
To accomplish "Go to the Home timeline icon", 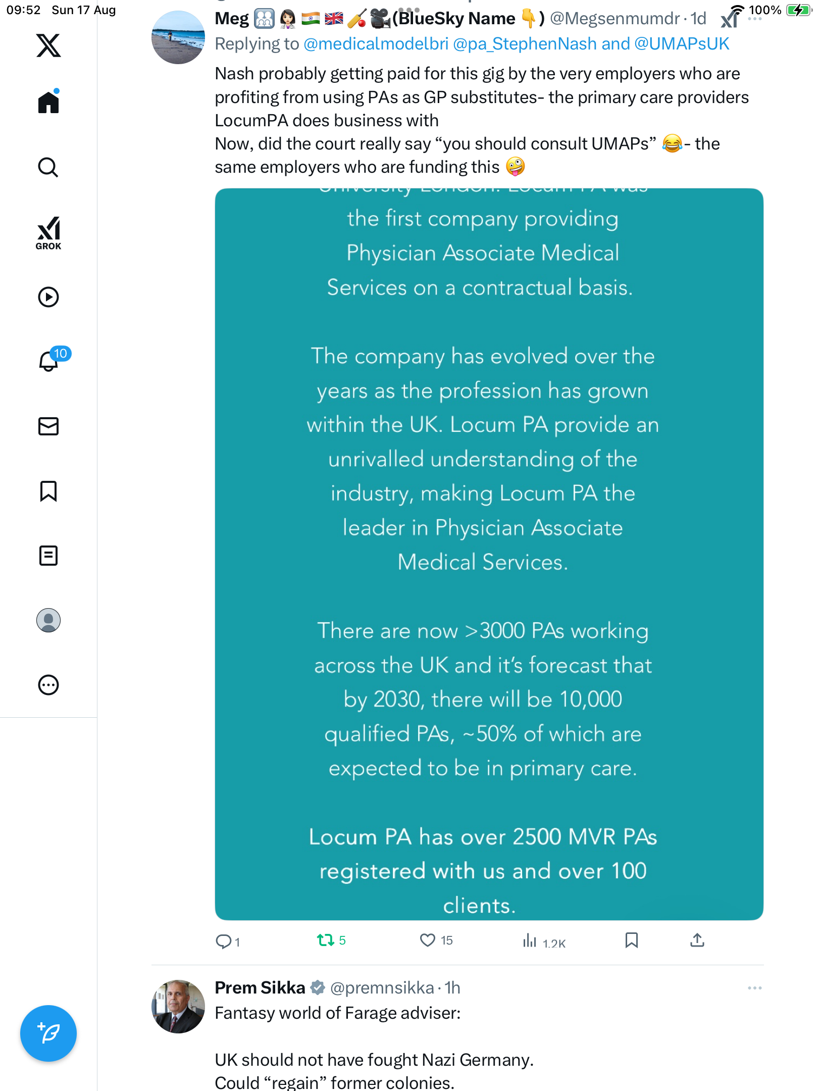I will point(48,102).
